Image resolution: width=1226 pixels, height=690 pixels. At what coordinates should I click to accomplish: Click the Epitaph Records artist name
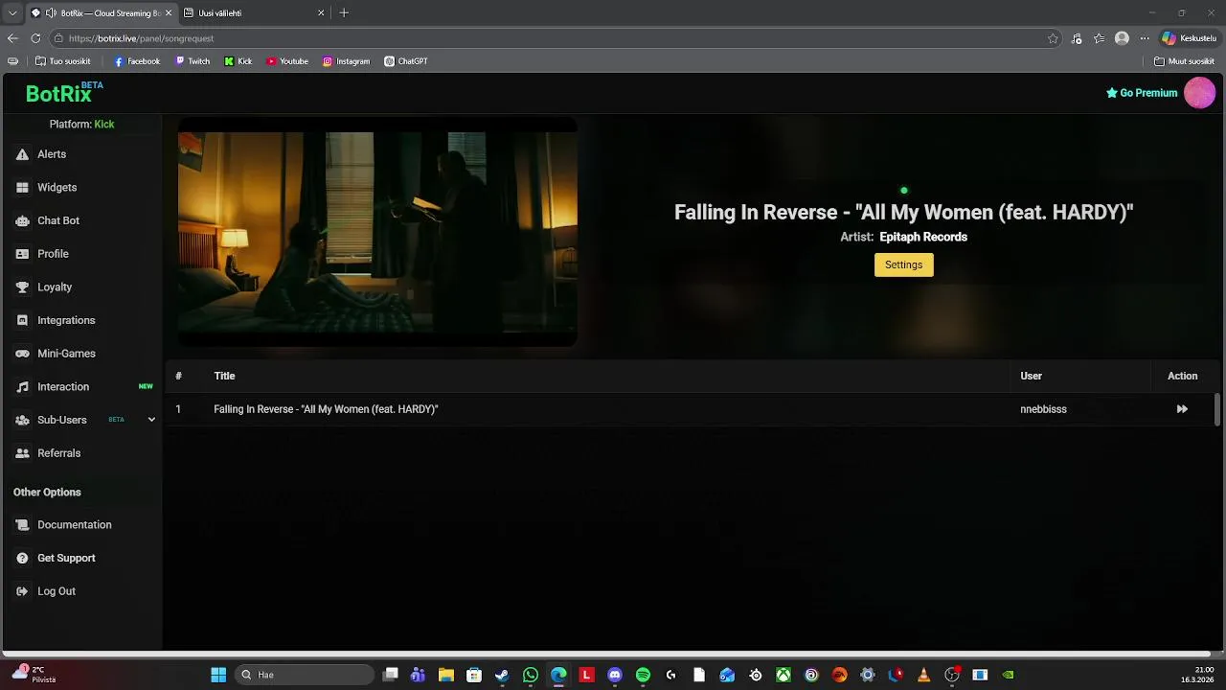tap(923, 237)
